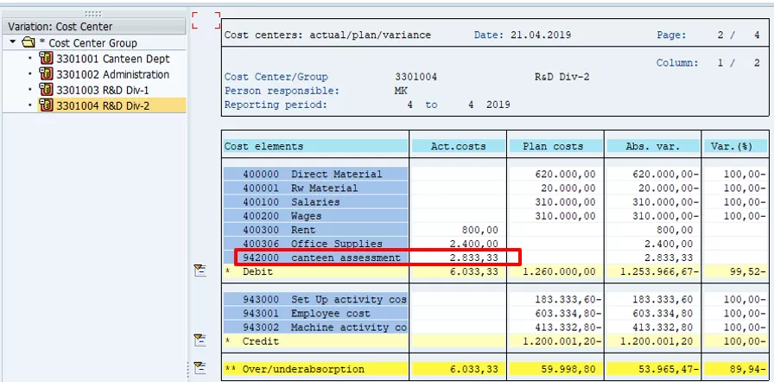Click plan cost 183.333,60- for Set Up activity
This screenshot has width=774, height=382.
coord(568,299)
